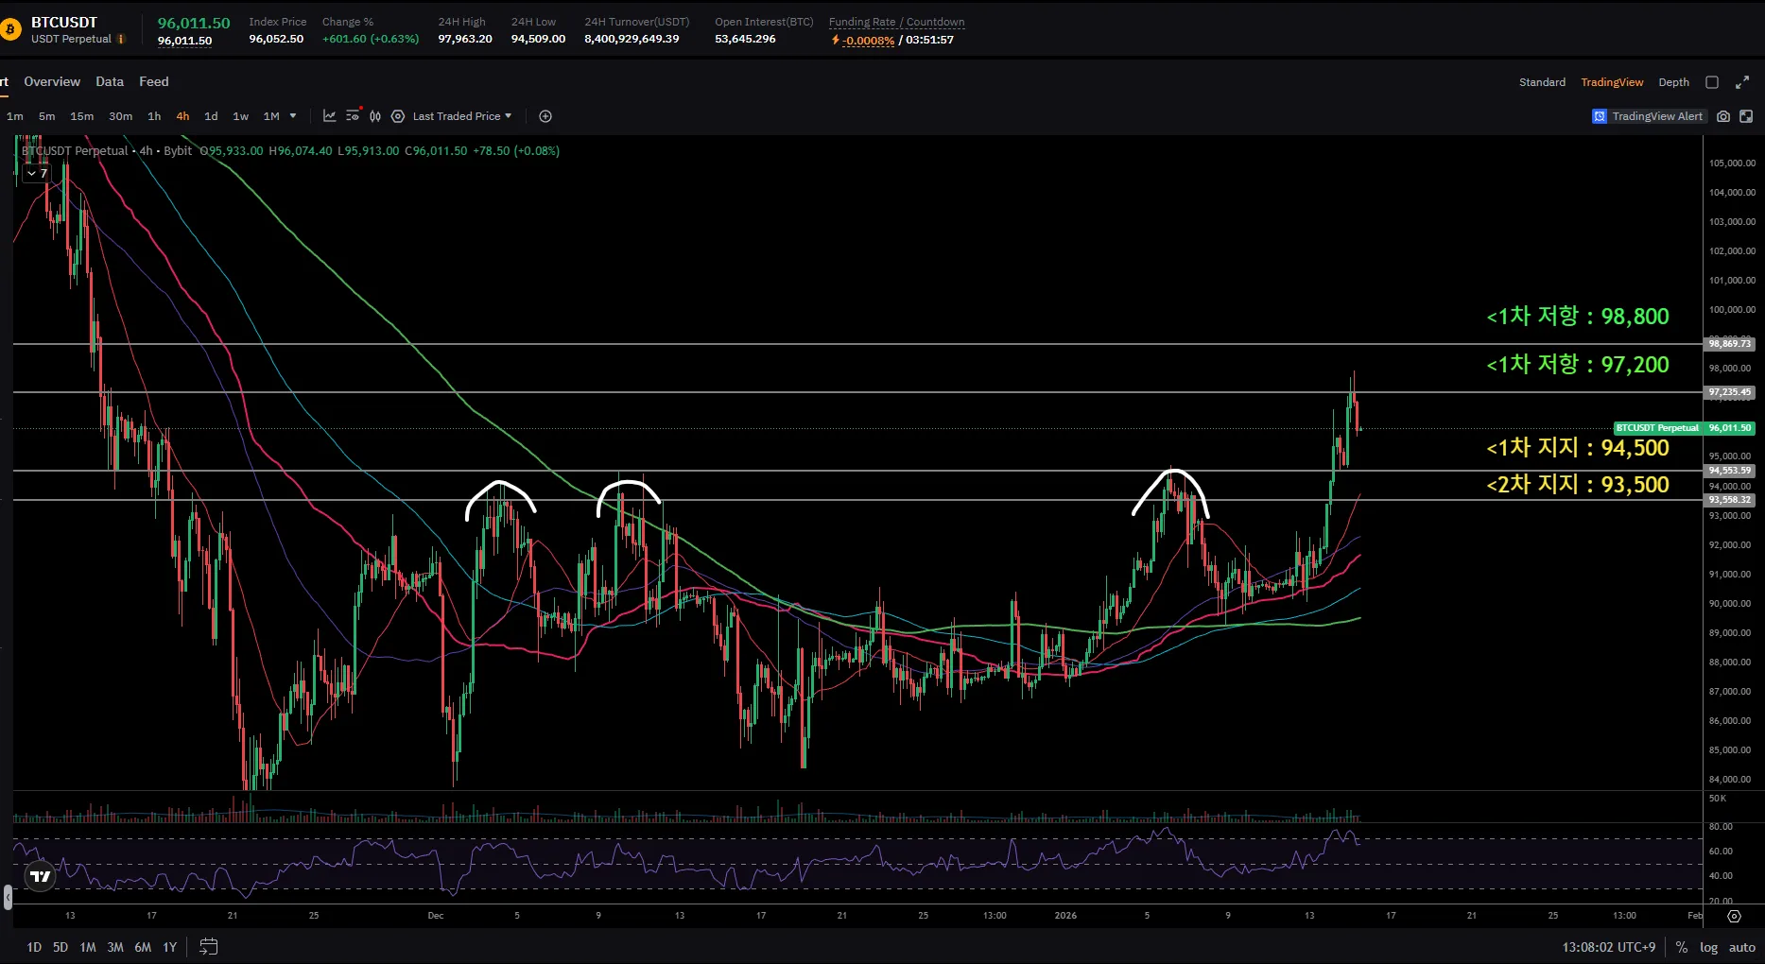1765x964 pixels.
Task: Open the candlestick chart type icon
Action: pos(375,116)
